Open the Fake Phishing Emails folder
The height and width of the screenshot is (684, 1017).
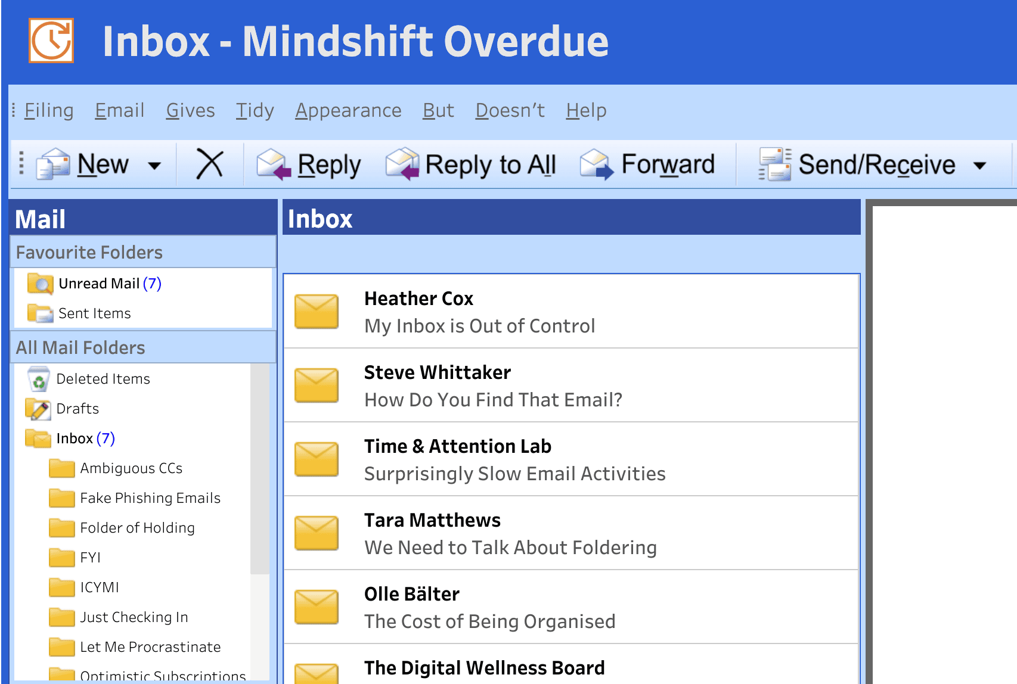point(150,498)
